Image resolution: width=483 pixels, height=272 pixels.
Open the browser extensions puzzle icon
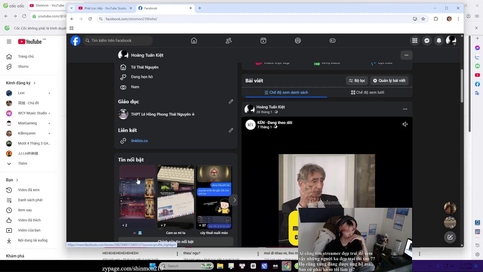click(436, 19)
